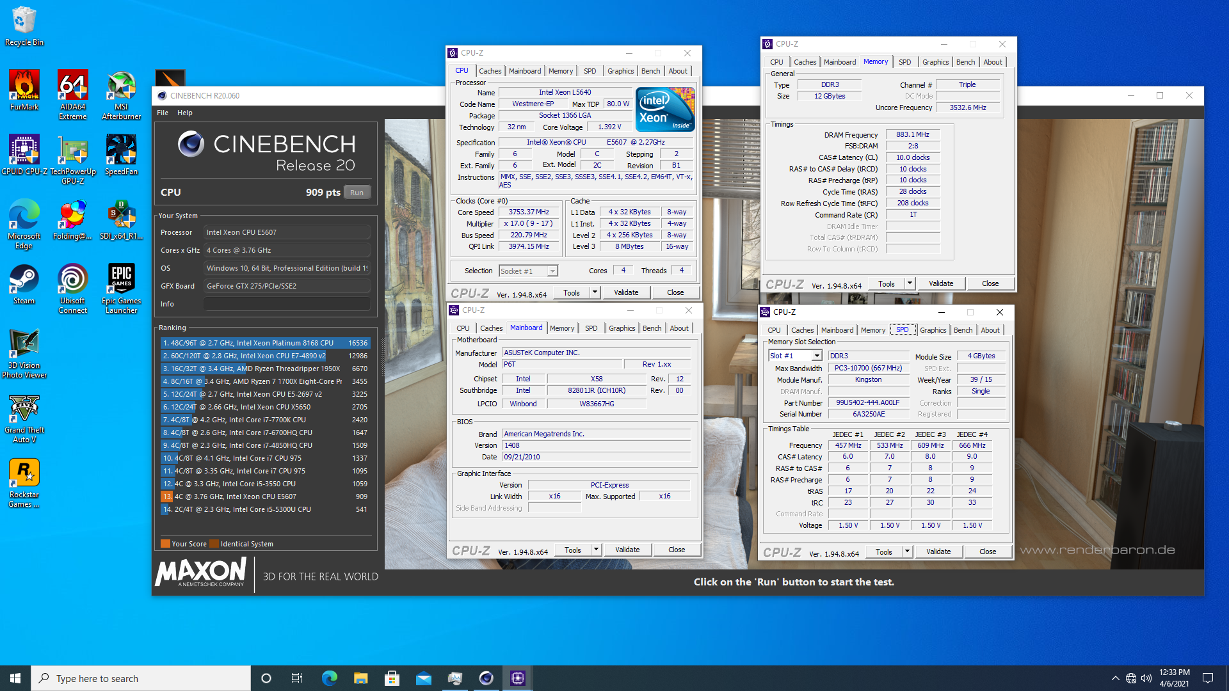Select ranking row Intel Xeon CPU E5607
The image size is (1229, 691).
(x=265, y=496)
